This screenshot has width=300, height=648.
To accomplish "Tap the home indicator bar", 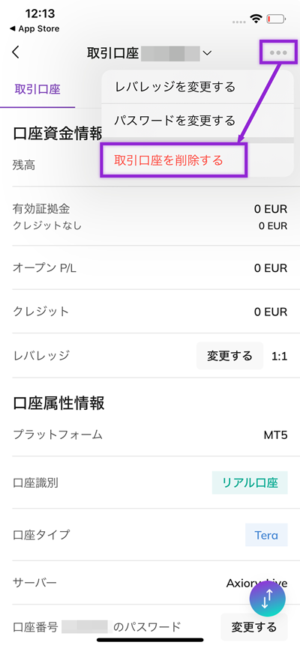I will point(150,641).
